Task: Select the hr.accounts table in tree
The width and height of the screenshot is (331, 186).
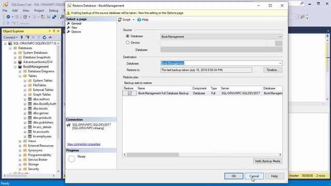Action: point(41,132)
